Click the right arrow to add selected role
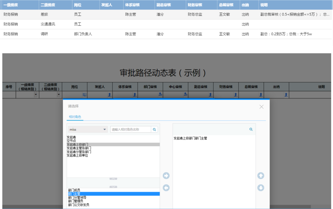 click(166, 176)
